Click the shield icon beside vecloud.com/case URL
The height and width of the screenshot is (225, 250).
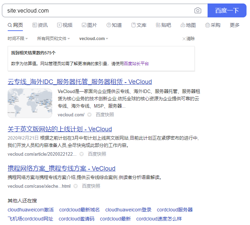[x=76, y=186]
